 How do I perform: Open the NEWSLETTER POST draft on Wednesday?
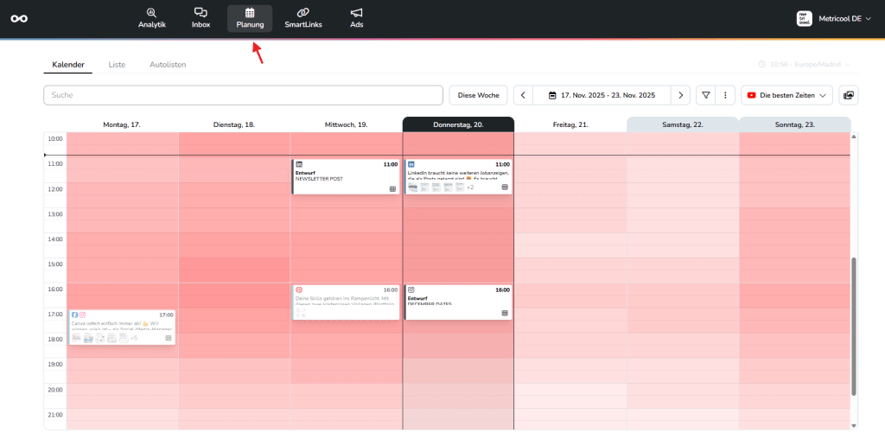coord(346,176)
